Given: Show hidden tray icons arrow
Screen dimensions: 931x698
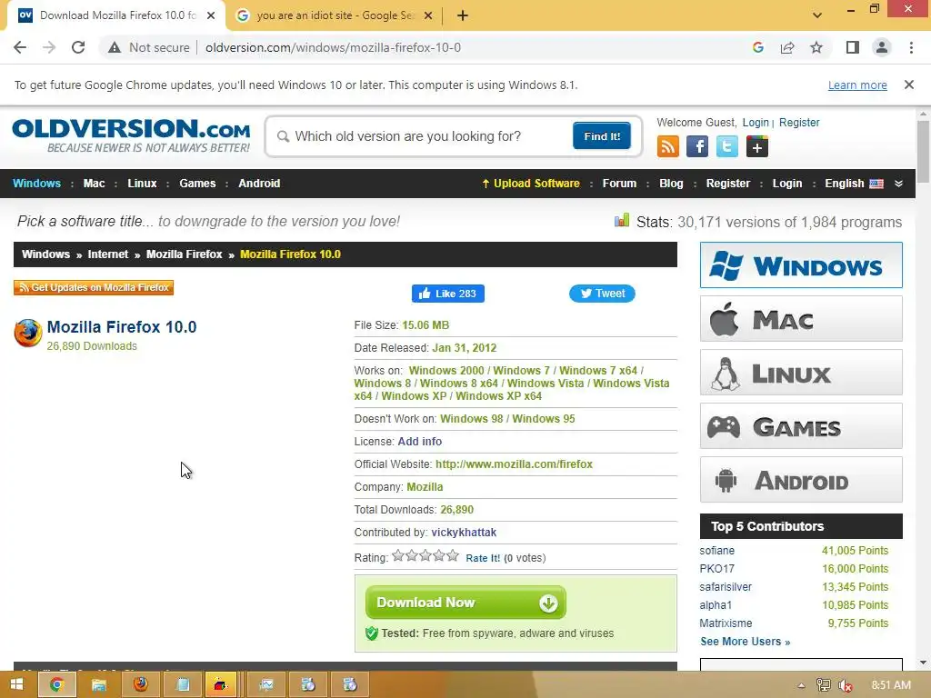Looking at the screenshot, I should [801, 685].
